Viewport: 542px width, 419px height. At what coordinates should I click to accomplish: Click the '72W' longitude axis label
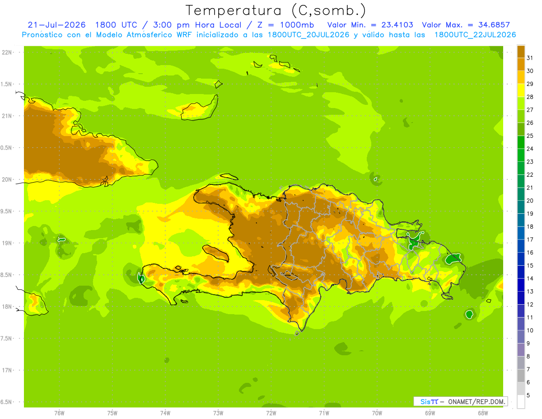click(271, 413)
